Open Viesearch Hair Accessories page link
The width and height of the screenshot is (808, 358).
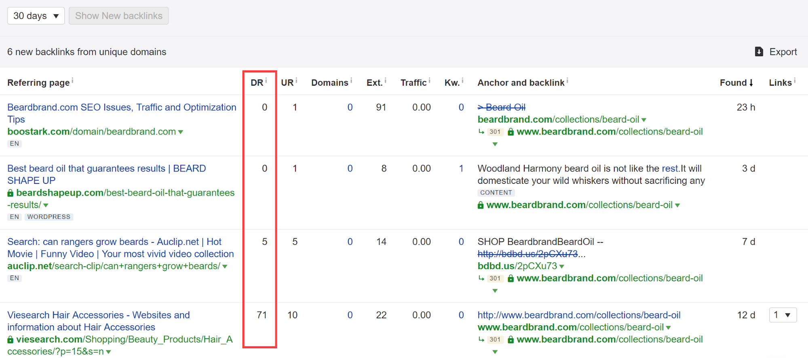pyautogui.click(x=98, y=315)
